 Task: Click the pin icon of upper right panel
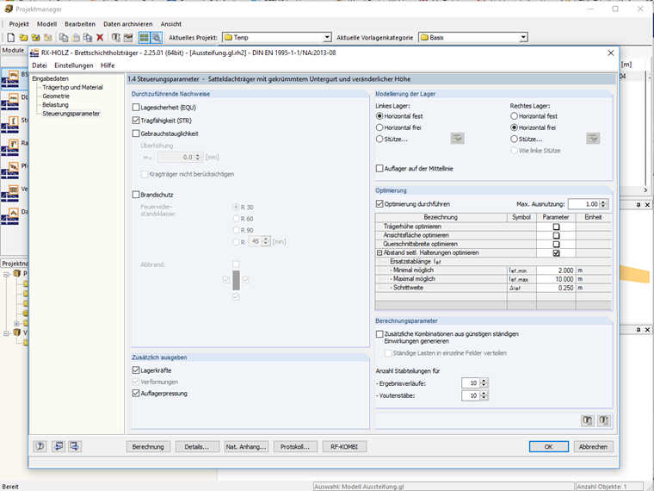tap(639, 205)
